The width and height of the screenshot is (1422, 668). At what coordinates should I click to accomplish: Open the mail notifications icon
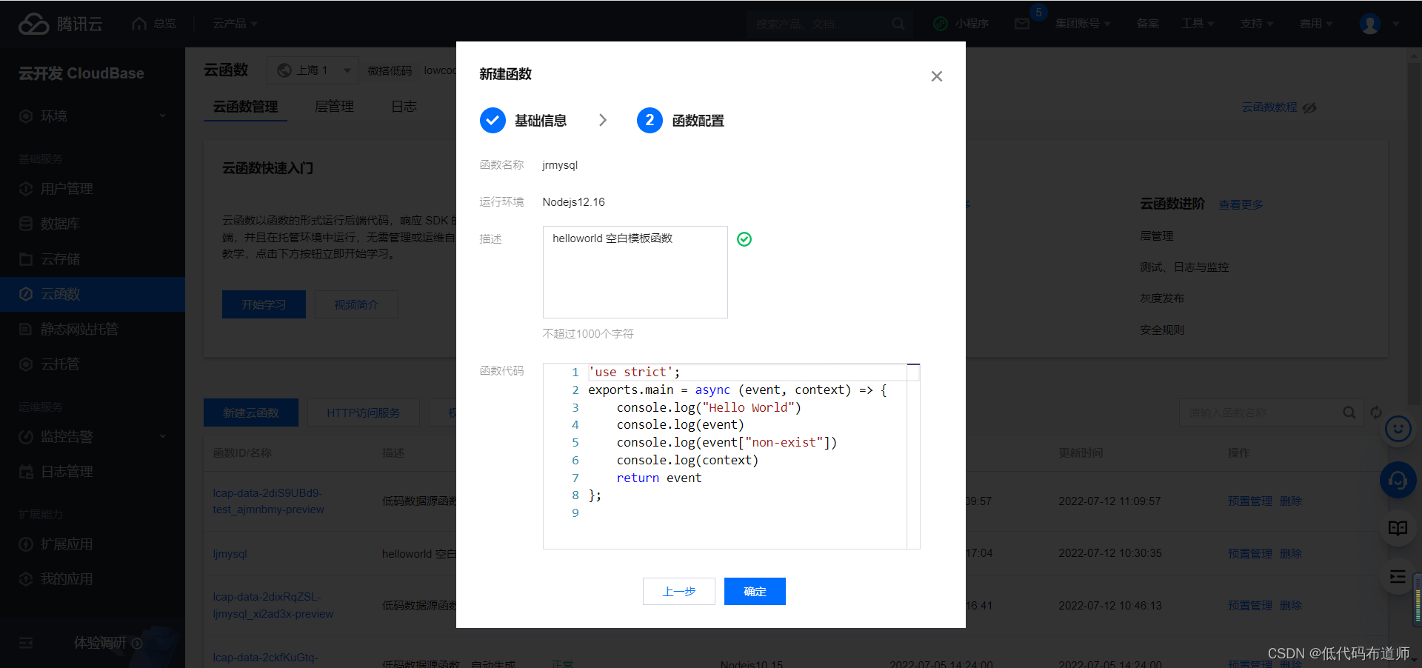coord(1022,24)
